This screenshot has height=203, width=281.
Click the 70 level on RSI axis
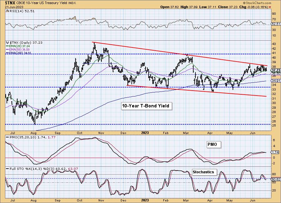coord(274,19)
